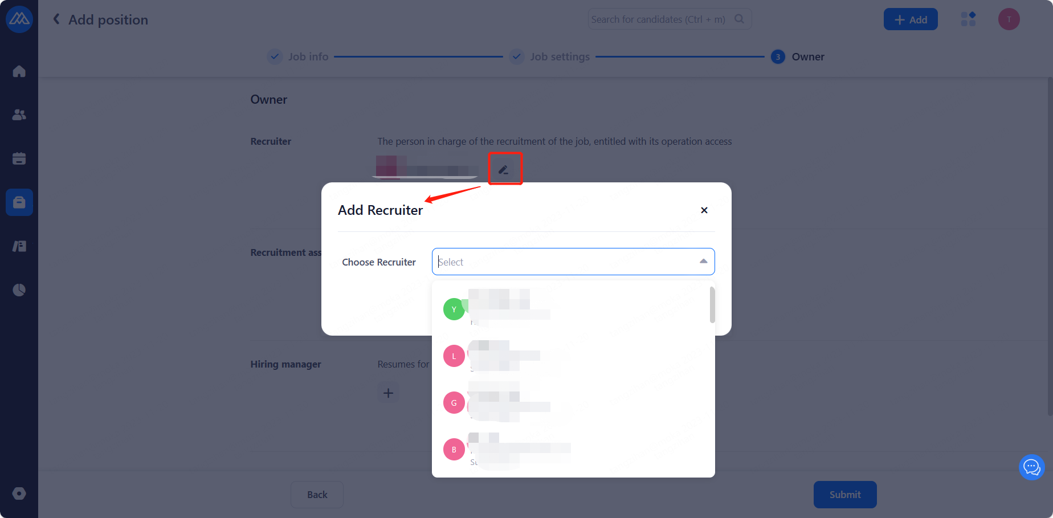The width and height of the screenshot is (1053, 518).
Task: Close the Add Recruiter dialog
Action: pyautogui.click(x=704, y=210)
